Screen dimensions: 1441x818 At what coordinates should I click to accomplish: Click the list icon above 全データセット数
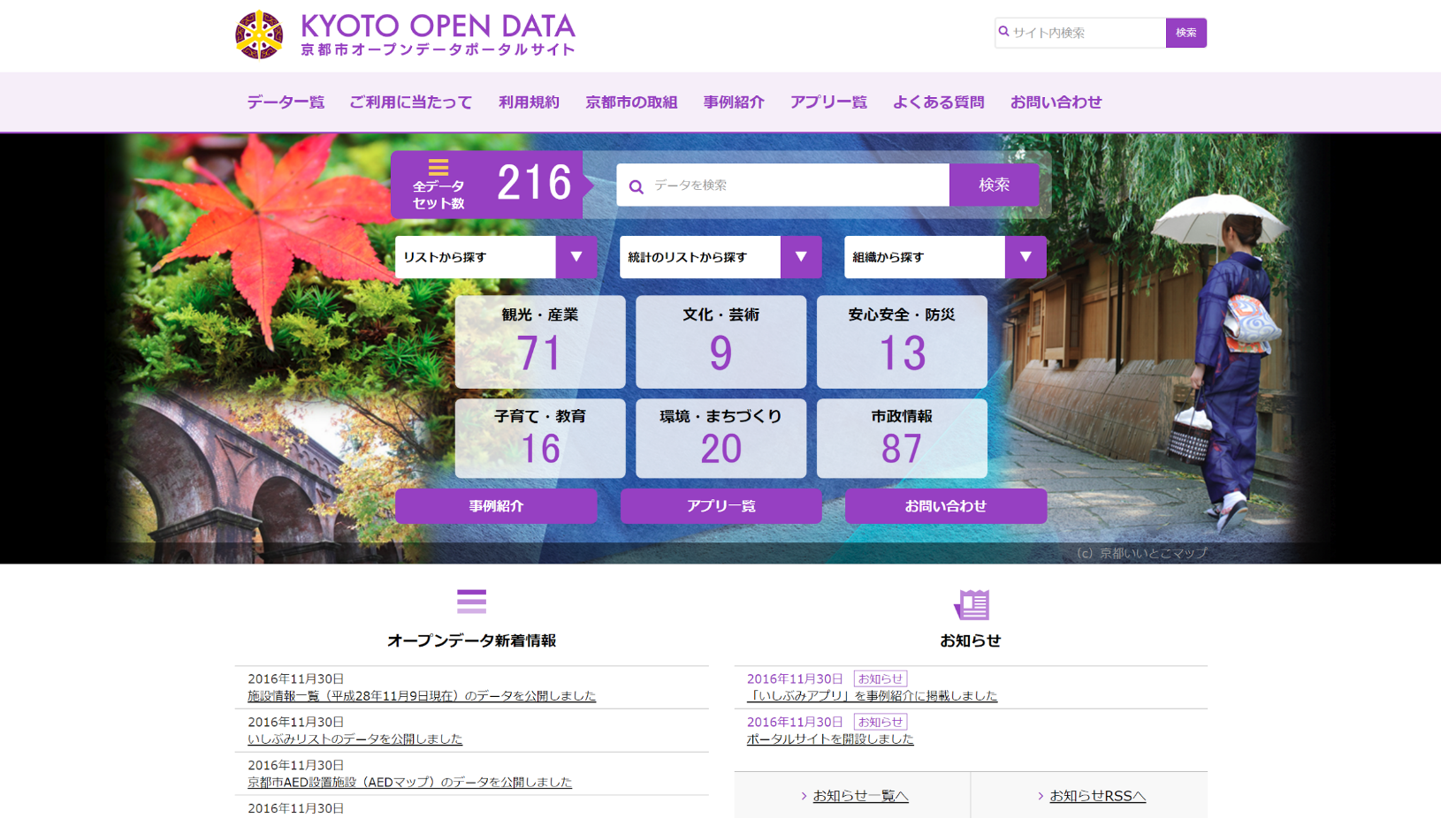[439, 166]
